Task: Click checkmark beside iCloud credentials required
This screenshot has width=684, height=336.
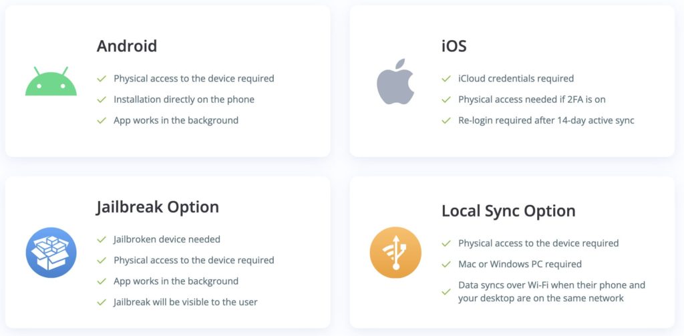Action: coord(446,79)
